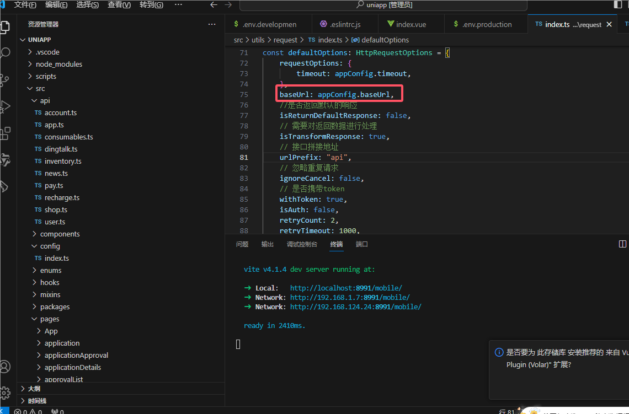Screen dimensions: 629x414
Task: Go forward with the right arrow
Action: click(228, 5)
